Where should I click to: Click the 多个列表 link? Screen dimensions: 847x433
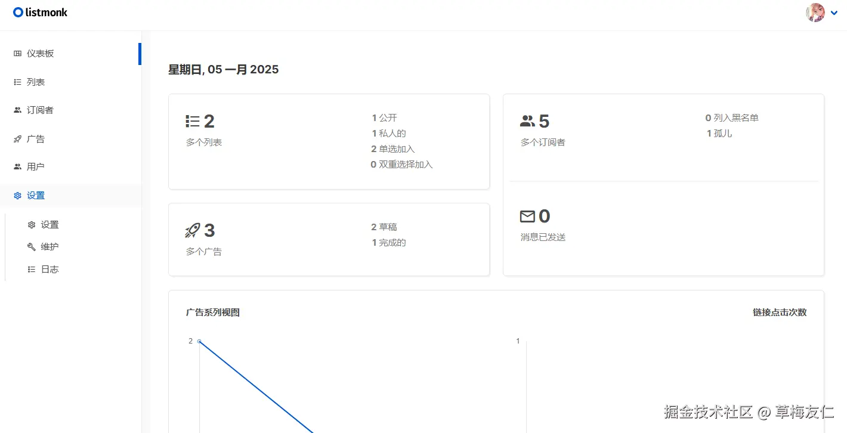pyautogui.click(x=204, y=143)
